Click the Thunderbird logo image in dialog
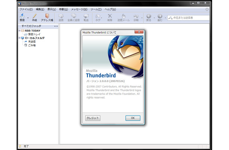The width and height of the screenshot is (229, 150). 126,56
